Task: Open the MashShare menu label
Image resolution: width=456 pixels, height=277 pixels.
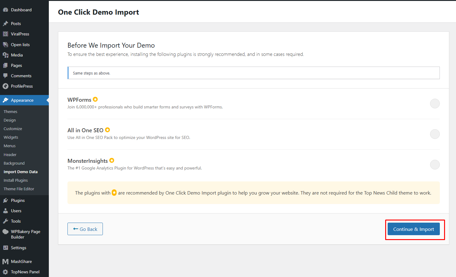Action: tap(21, 261)
